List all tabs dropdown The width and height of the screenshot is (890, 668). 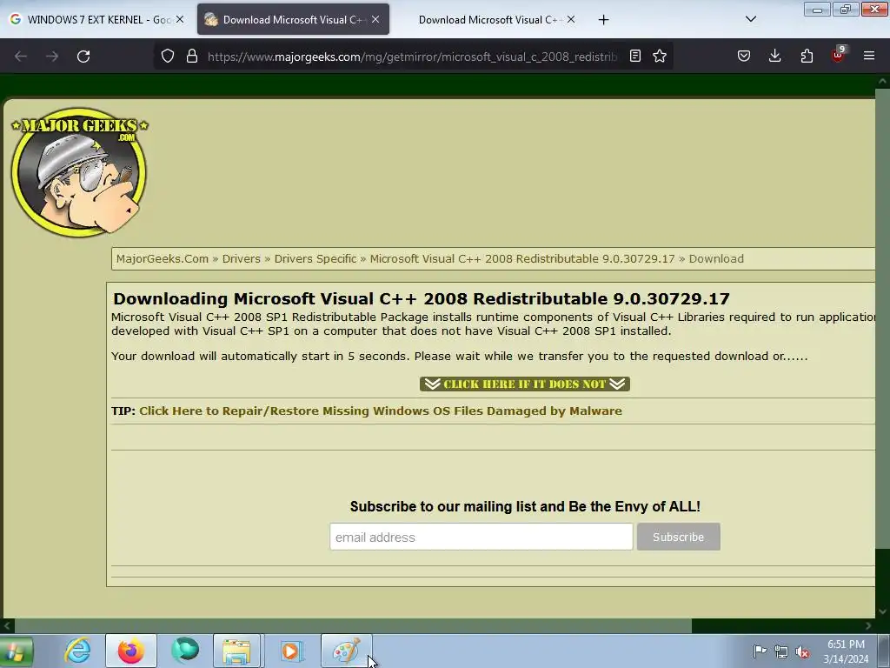[750, 19]
